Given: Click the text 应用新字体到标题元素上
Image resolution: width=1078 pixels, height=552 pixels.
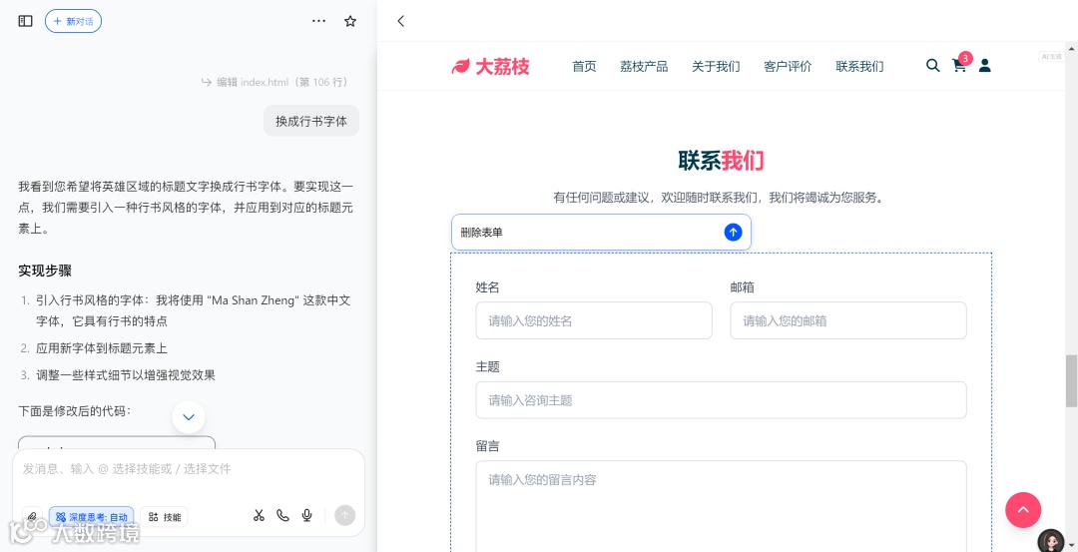Looking at the screenshot, I should 102,348.
